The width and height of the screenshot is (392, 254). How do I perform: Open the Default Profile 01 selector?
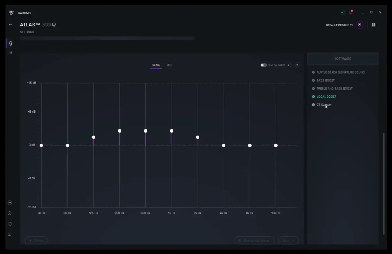coord(339,25)
